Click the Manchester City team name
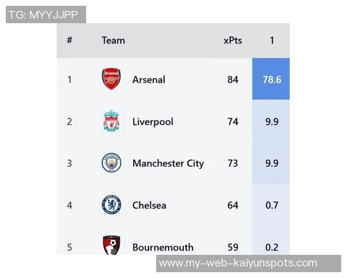The image size is (347, 278). [x=168, y=163]
